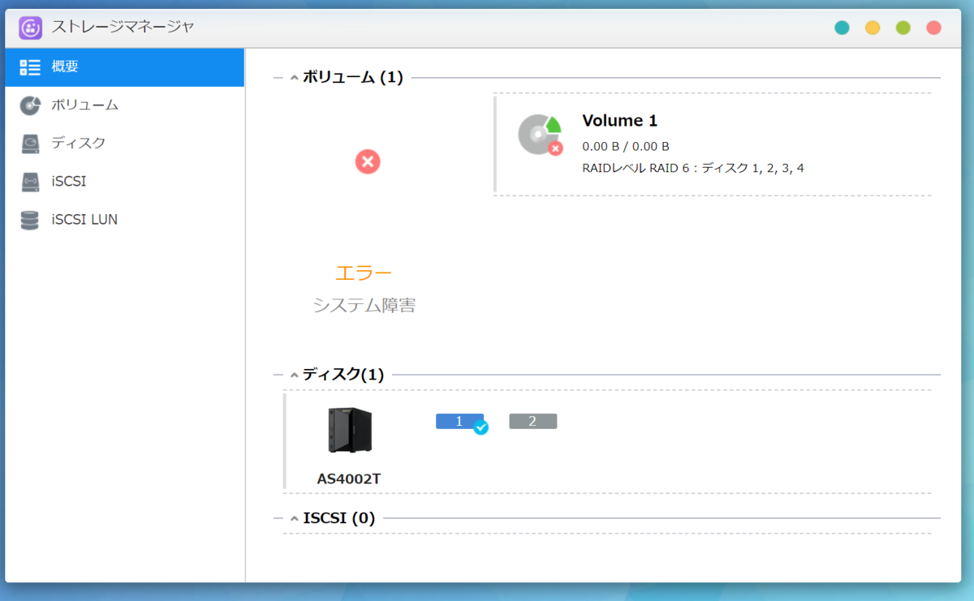Click the green window control dot
The width and height of the screenshot is (974, 601).
(x=903, y=27)
